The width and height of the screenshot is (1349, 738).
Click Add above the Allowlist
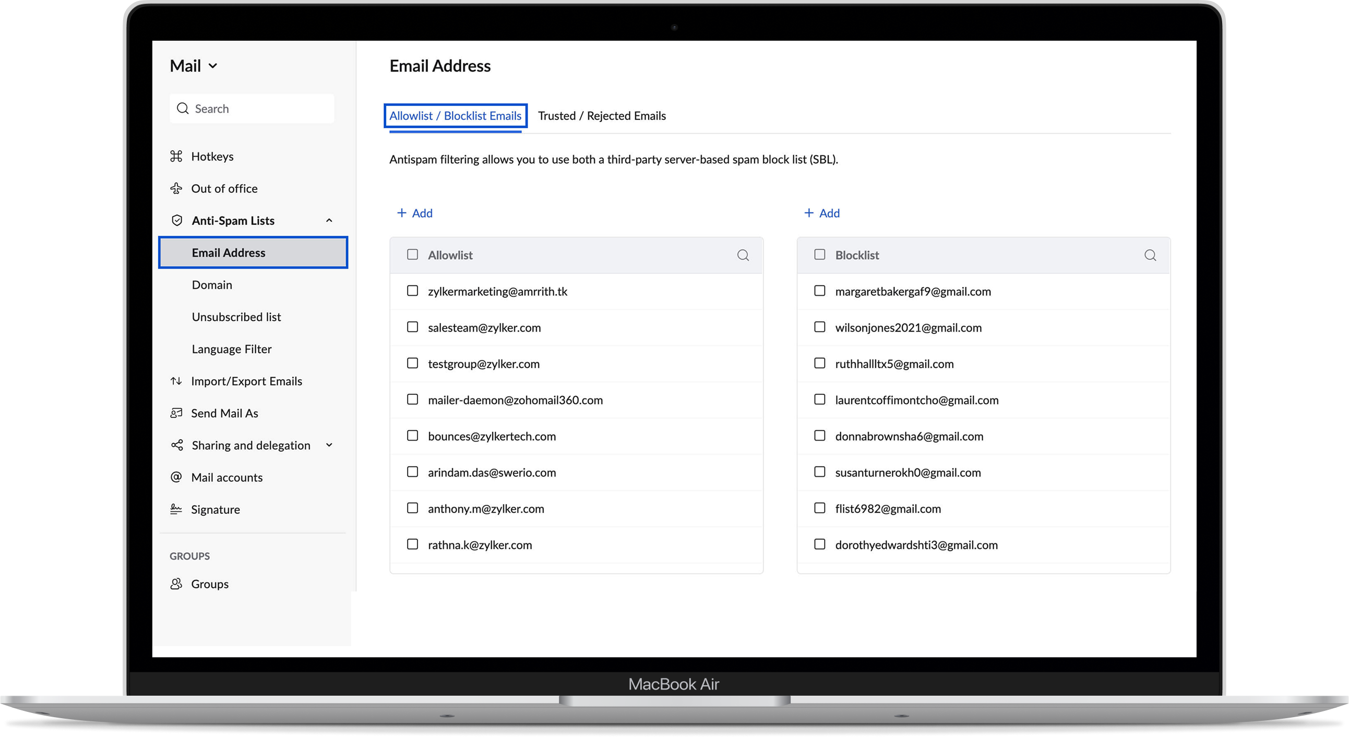(415, 213)
